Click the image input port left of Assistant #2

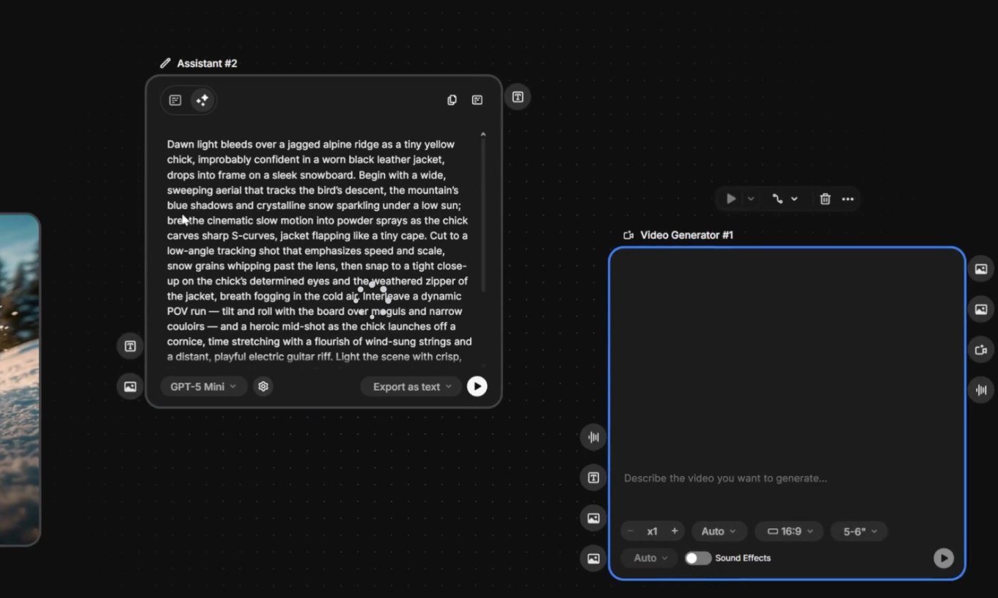tap(130, 386)
